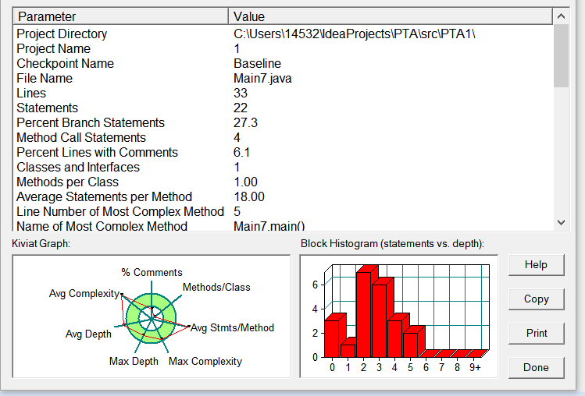Viewport: 585px width, 396px height.
Task: Select the Parameter column header
Action: tap(120, 17)
